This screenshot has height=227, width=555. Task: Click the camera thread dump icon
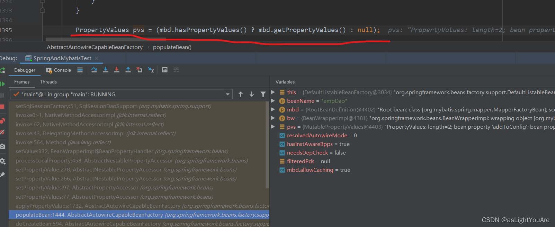click(x=3, y=147)
